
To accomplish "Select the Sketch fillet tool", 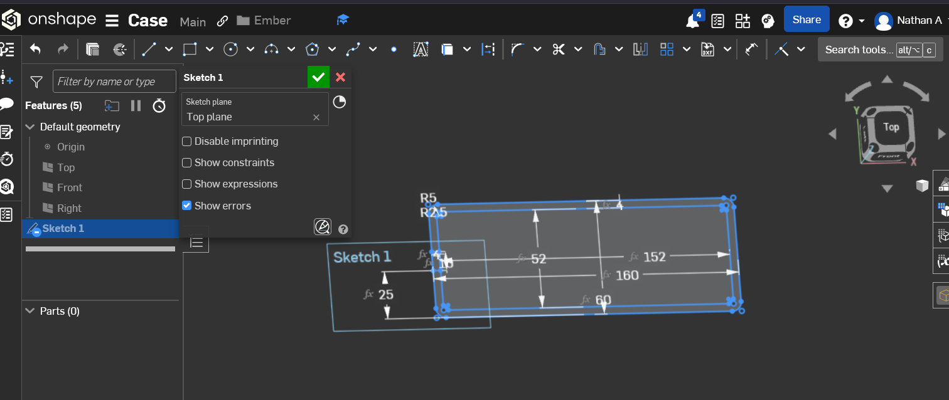I will (x=517, y=50).
